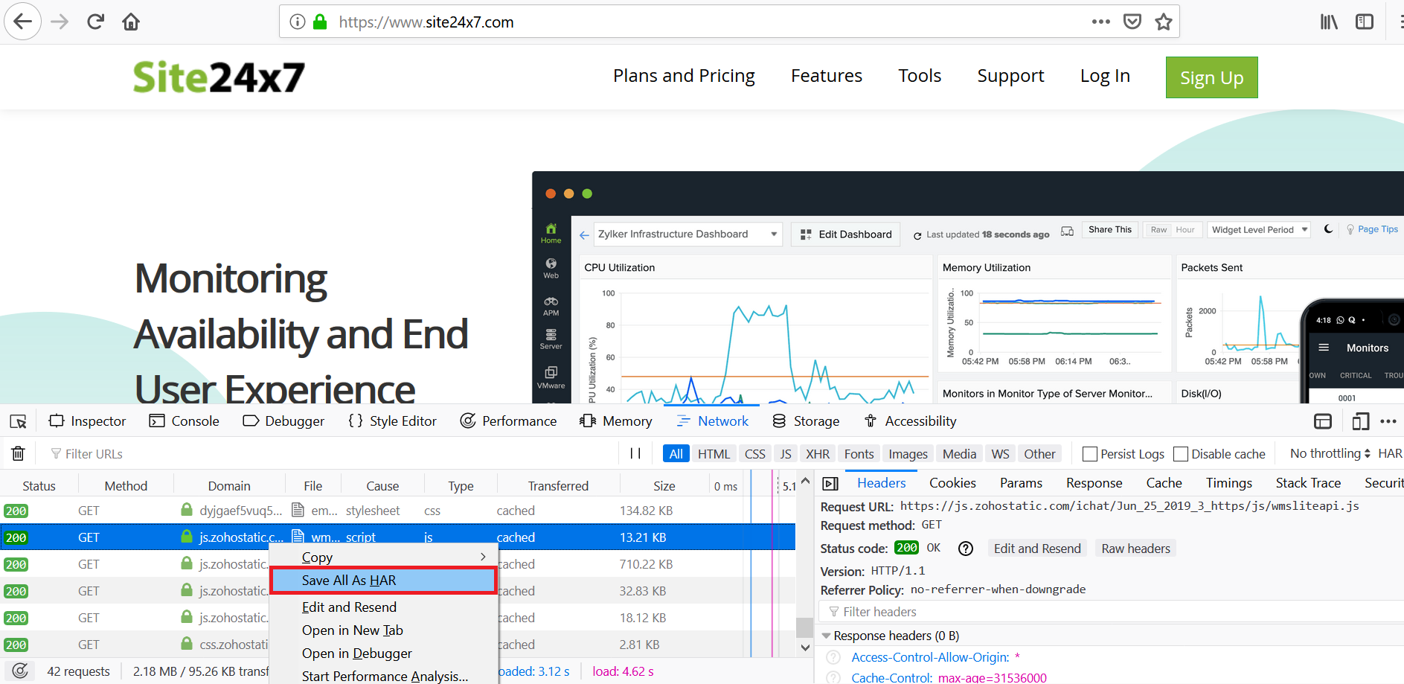Image resolution: width=1404 pixels, height=684 pixels.
Task: Click the Web icon in dashboard sidebar
Action: tap(551, 268)
